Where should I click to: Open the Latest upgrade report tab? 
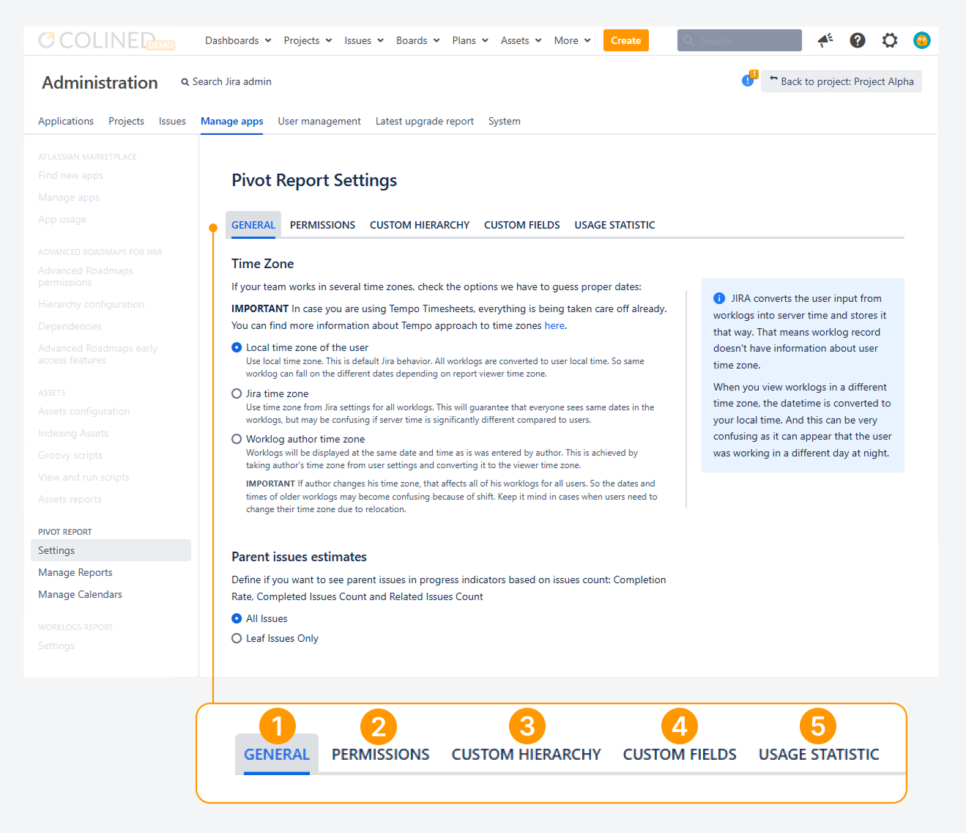[x=425, y=121]
